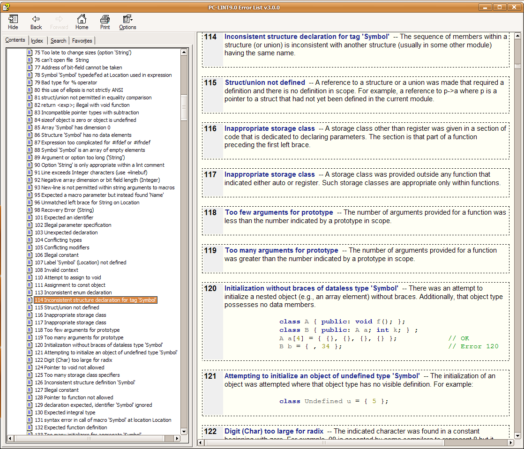Open the Search tab

tap(59, 41)
